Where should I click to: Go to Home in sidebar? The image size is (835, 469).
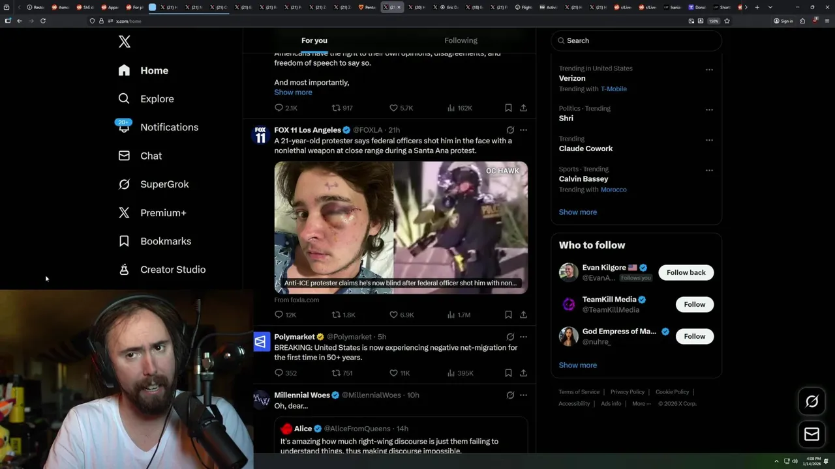[144, 70]
